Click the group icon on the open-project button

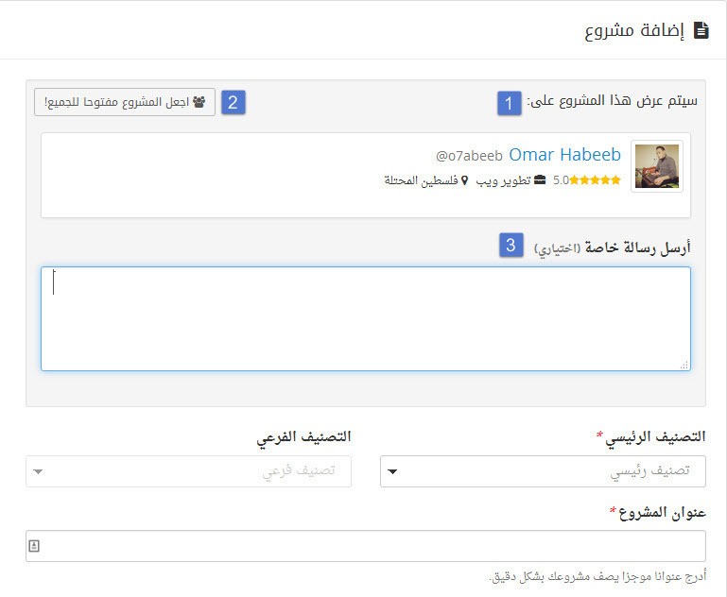tap(199, 102)
